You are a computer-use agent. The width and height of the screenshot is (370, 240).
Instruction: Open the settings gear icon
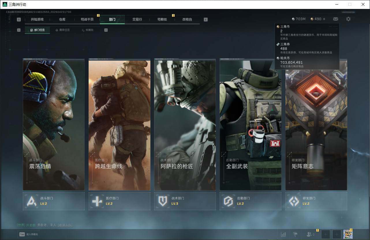click(348, 19)
